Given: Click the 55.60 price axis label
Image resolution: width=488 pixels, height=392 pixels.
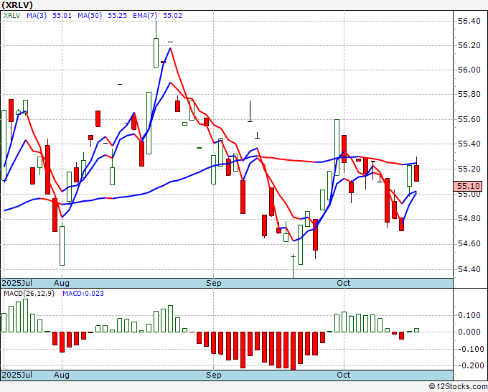Looking at the screenshot, I should [x=469, y=119].
